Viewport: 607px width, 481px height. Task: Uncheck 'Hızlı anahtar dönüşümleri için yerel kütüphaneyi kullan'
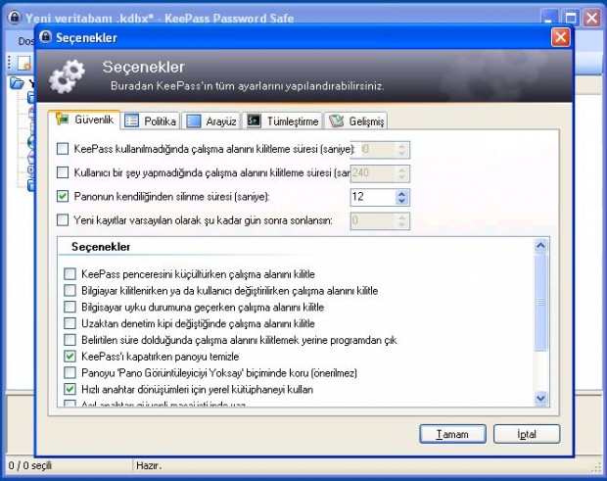(70, 389)
